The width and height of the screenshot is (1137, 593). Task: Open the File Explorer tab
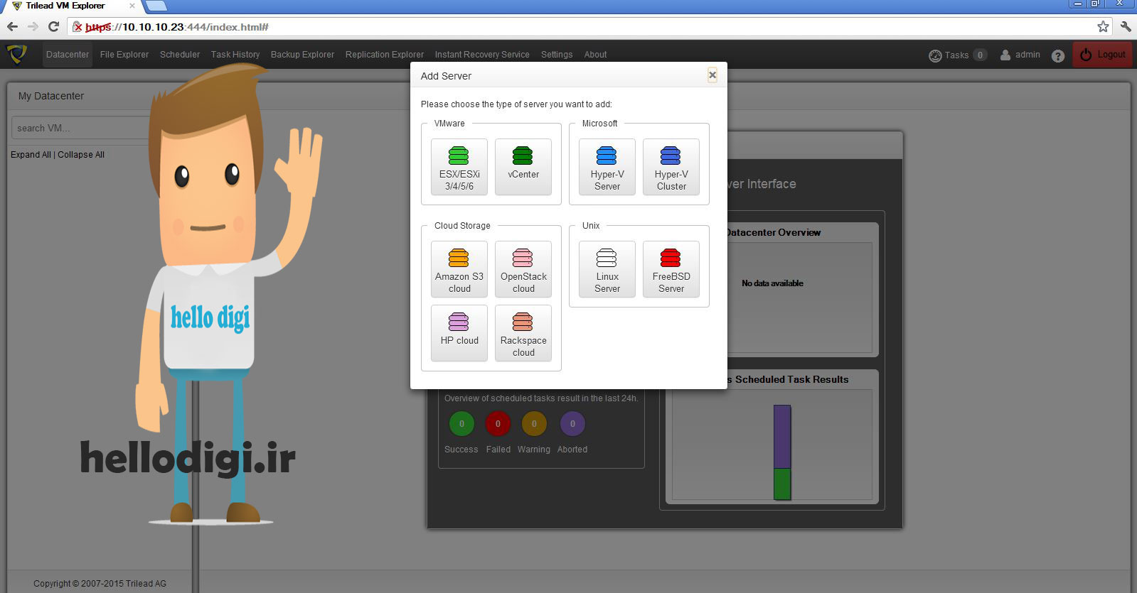(x=124, y=55)
